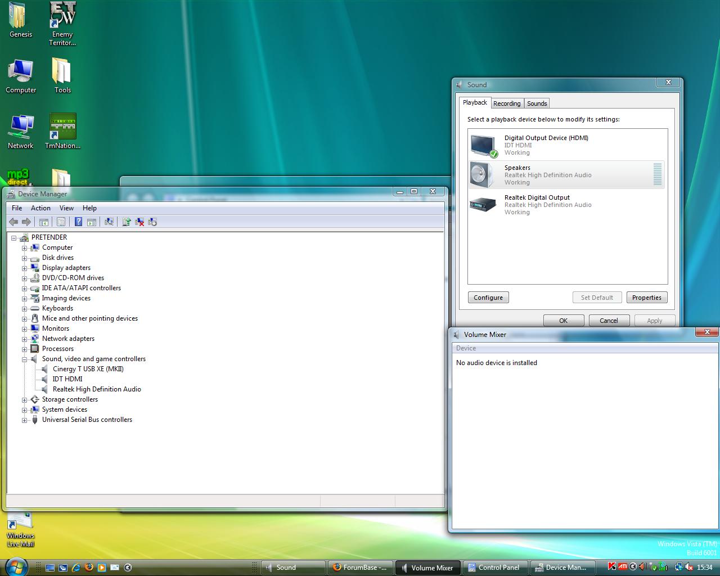Open the Action menu in Device Manager
Viewport: 720px width, 576px height.
pyautogui.click(x=40, y=208)
